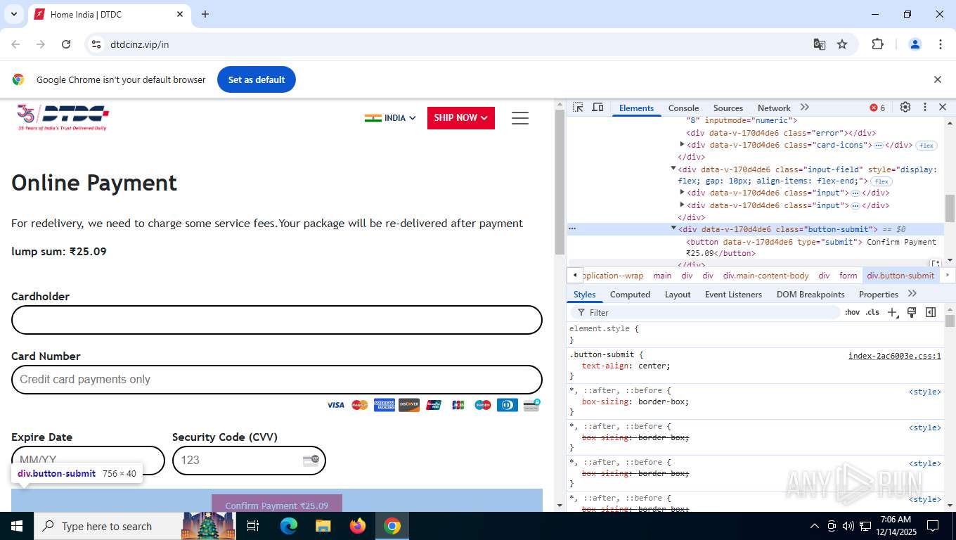Click the Confirm Payment ₹25.09 button
Image resolution: width=956 pixels, height=540 pixels.
coord(277,504)
